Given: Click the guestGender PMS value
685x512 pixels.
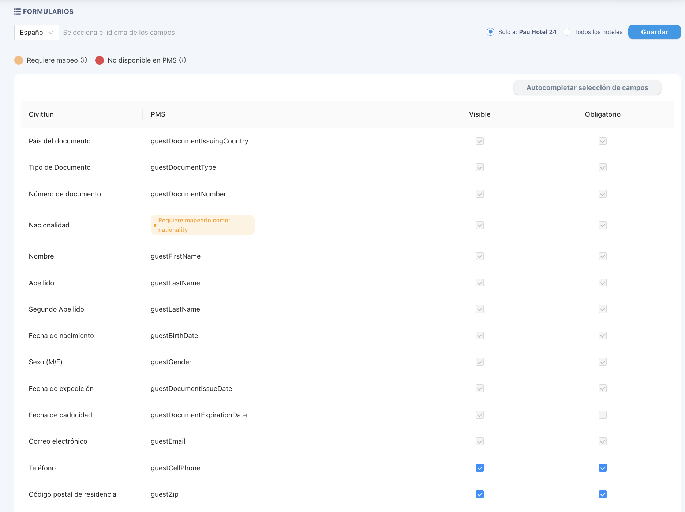Looking at the screenshot, I should point(171,362).
